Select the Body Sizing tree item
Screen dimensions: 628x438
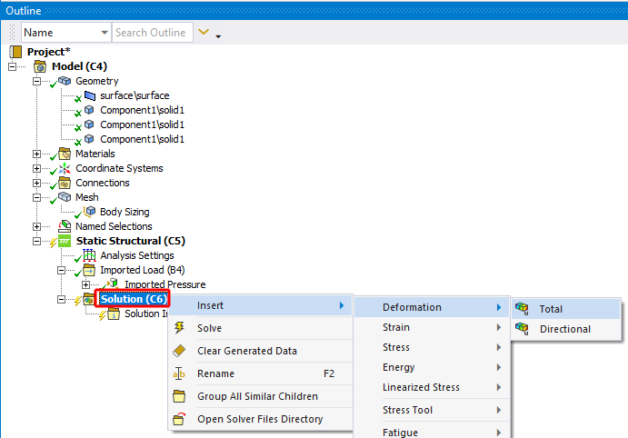click(x=125, y=212)
